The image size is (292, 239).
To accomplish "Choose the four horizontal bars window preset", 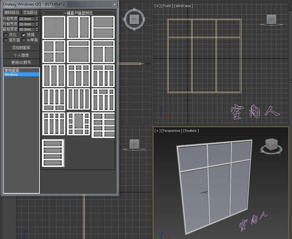I will tap(54, 153).
